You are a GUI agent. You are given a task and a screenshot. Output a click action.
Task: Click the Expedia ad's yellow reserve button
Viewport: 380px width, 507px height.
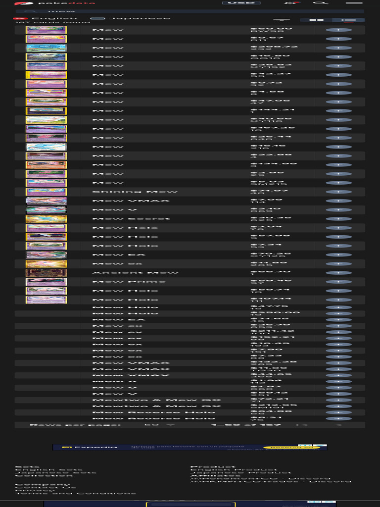291,448
